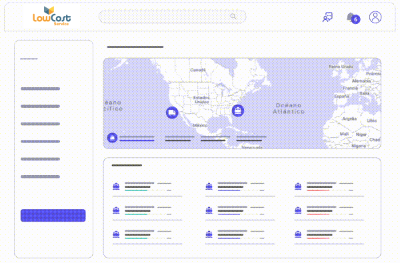Select the last sidebar menu item
Image resolution: width=400 pixels, height=263 pixels.
[40, 176]
